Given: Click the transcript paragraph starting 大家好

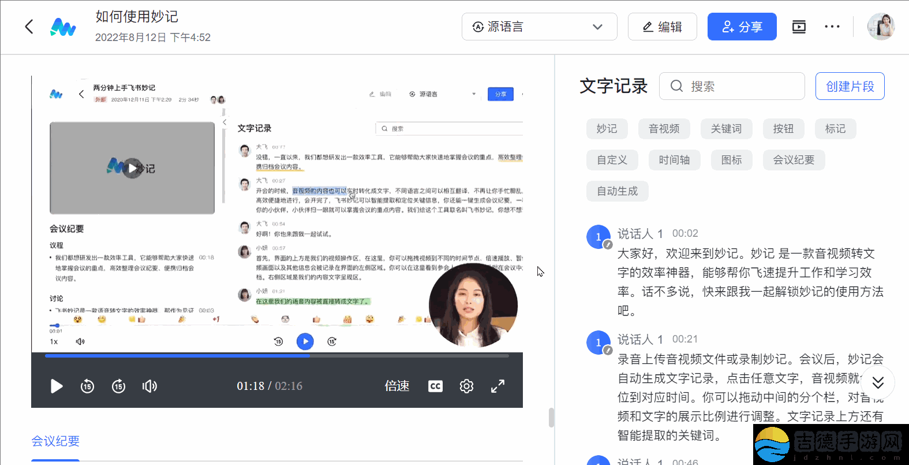Looking at the screenshot, I should 750,282.
